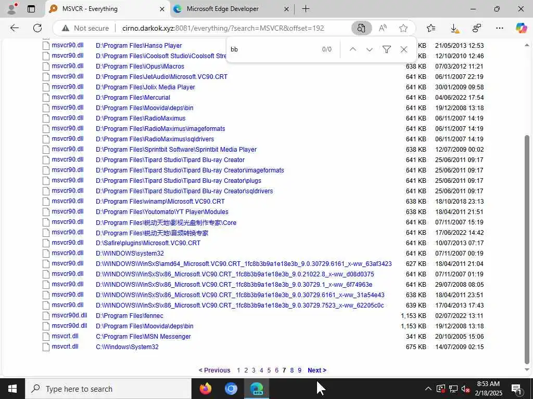Open the D:\Program Files\Hanso Player path
This screenshot has height=399, width=533.
[138, 46]
